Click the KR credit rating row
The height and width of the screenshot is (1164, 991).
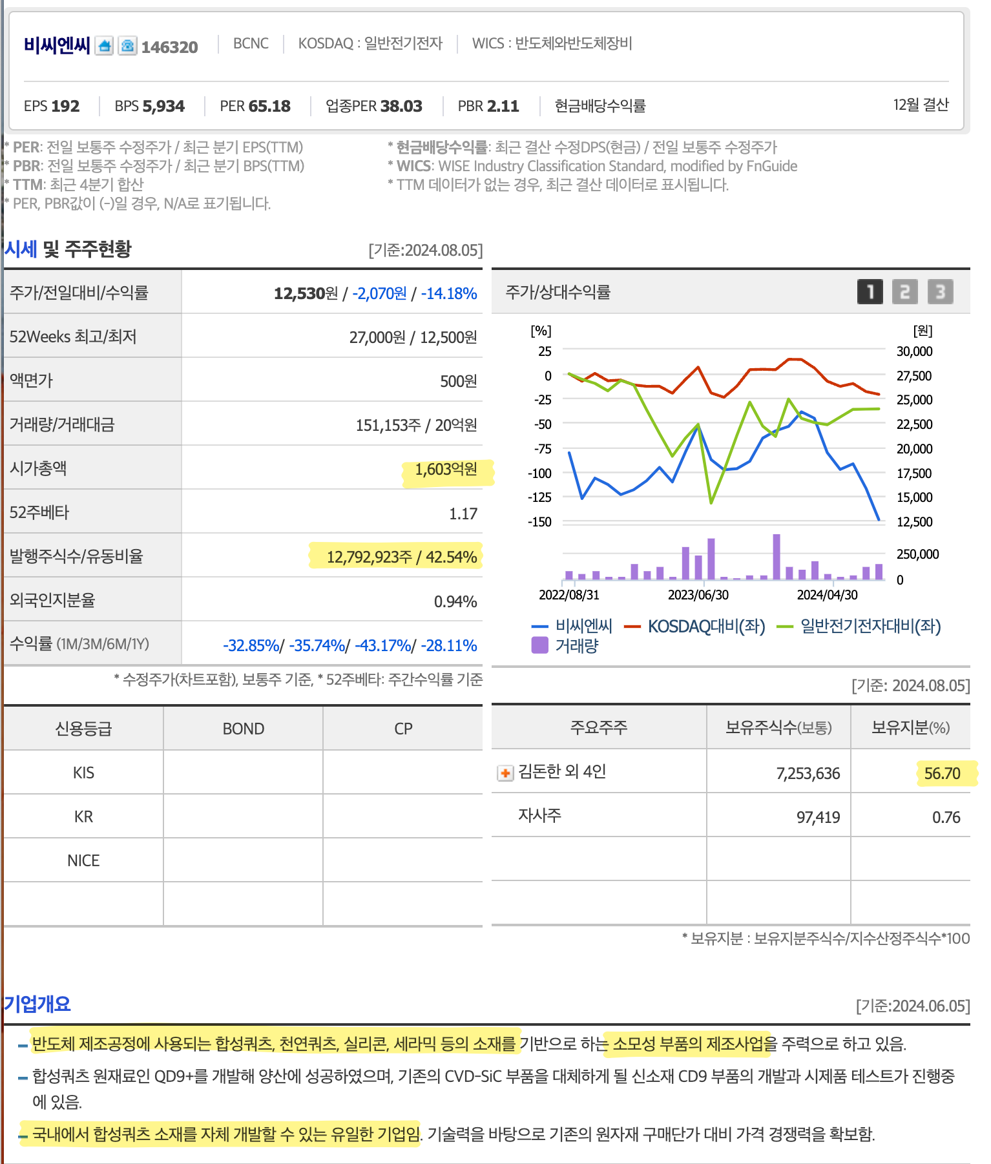(243, 816)
